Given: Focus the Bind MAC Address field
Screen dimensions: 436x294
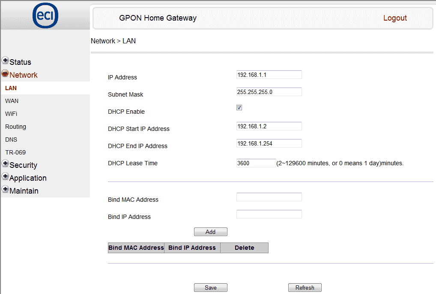Looking at the screenshot, I should 269,197.
